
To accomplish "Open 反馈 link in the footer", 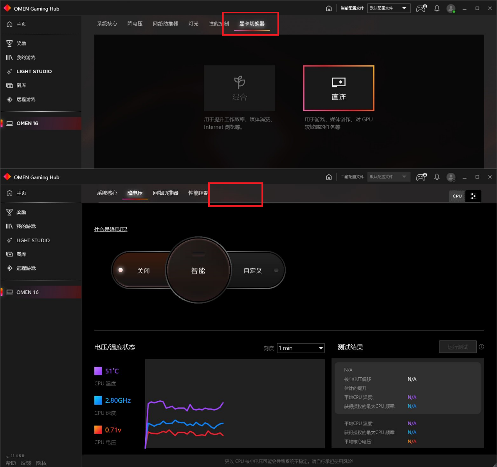I will (26, 463).
